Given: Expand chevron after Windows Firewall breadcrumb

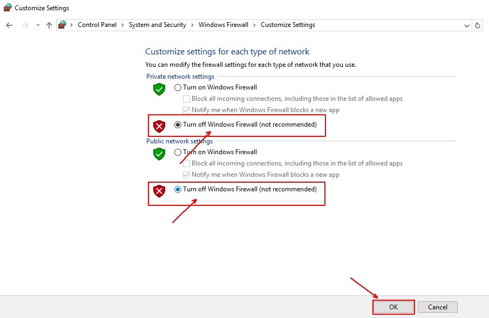Looking at the screenshot, I should point(254,25).
